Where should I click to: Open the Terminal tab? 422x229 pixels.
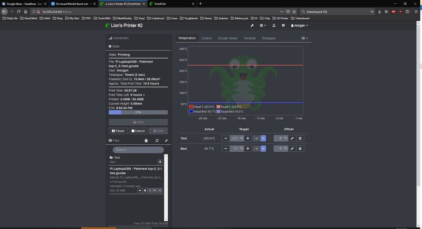click(x=249, y=38)
